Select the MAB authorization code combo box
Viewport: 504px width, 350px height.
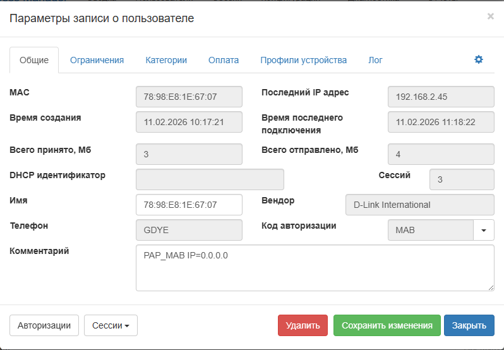430,231
